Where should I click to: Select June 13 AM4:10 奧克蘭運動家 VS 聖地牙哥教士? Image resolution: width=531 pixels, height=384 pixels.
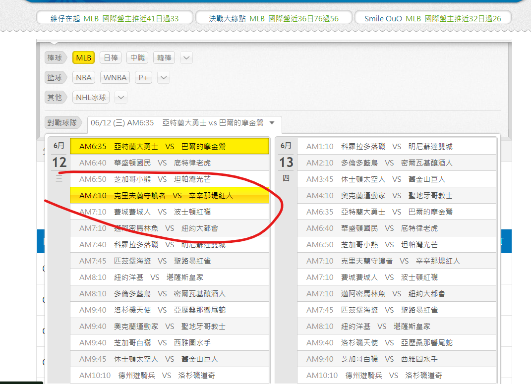(x=397, y=196)
